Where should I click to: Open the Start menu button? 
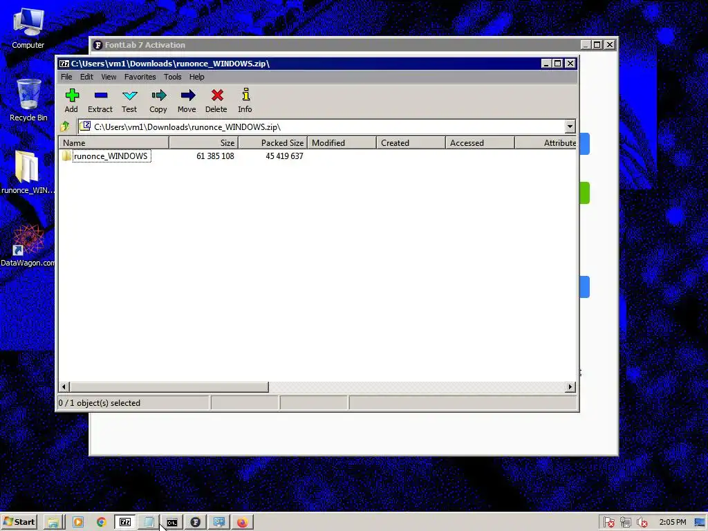pyautogui.click(x=19, y=522)
